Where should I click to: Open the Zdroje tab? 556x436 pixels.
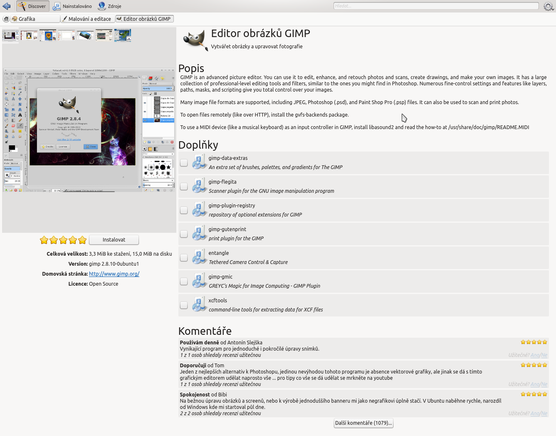coord(110,6)
